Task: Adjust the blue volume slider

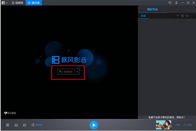Action: (39, 125)
